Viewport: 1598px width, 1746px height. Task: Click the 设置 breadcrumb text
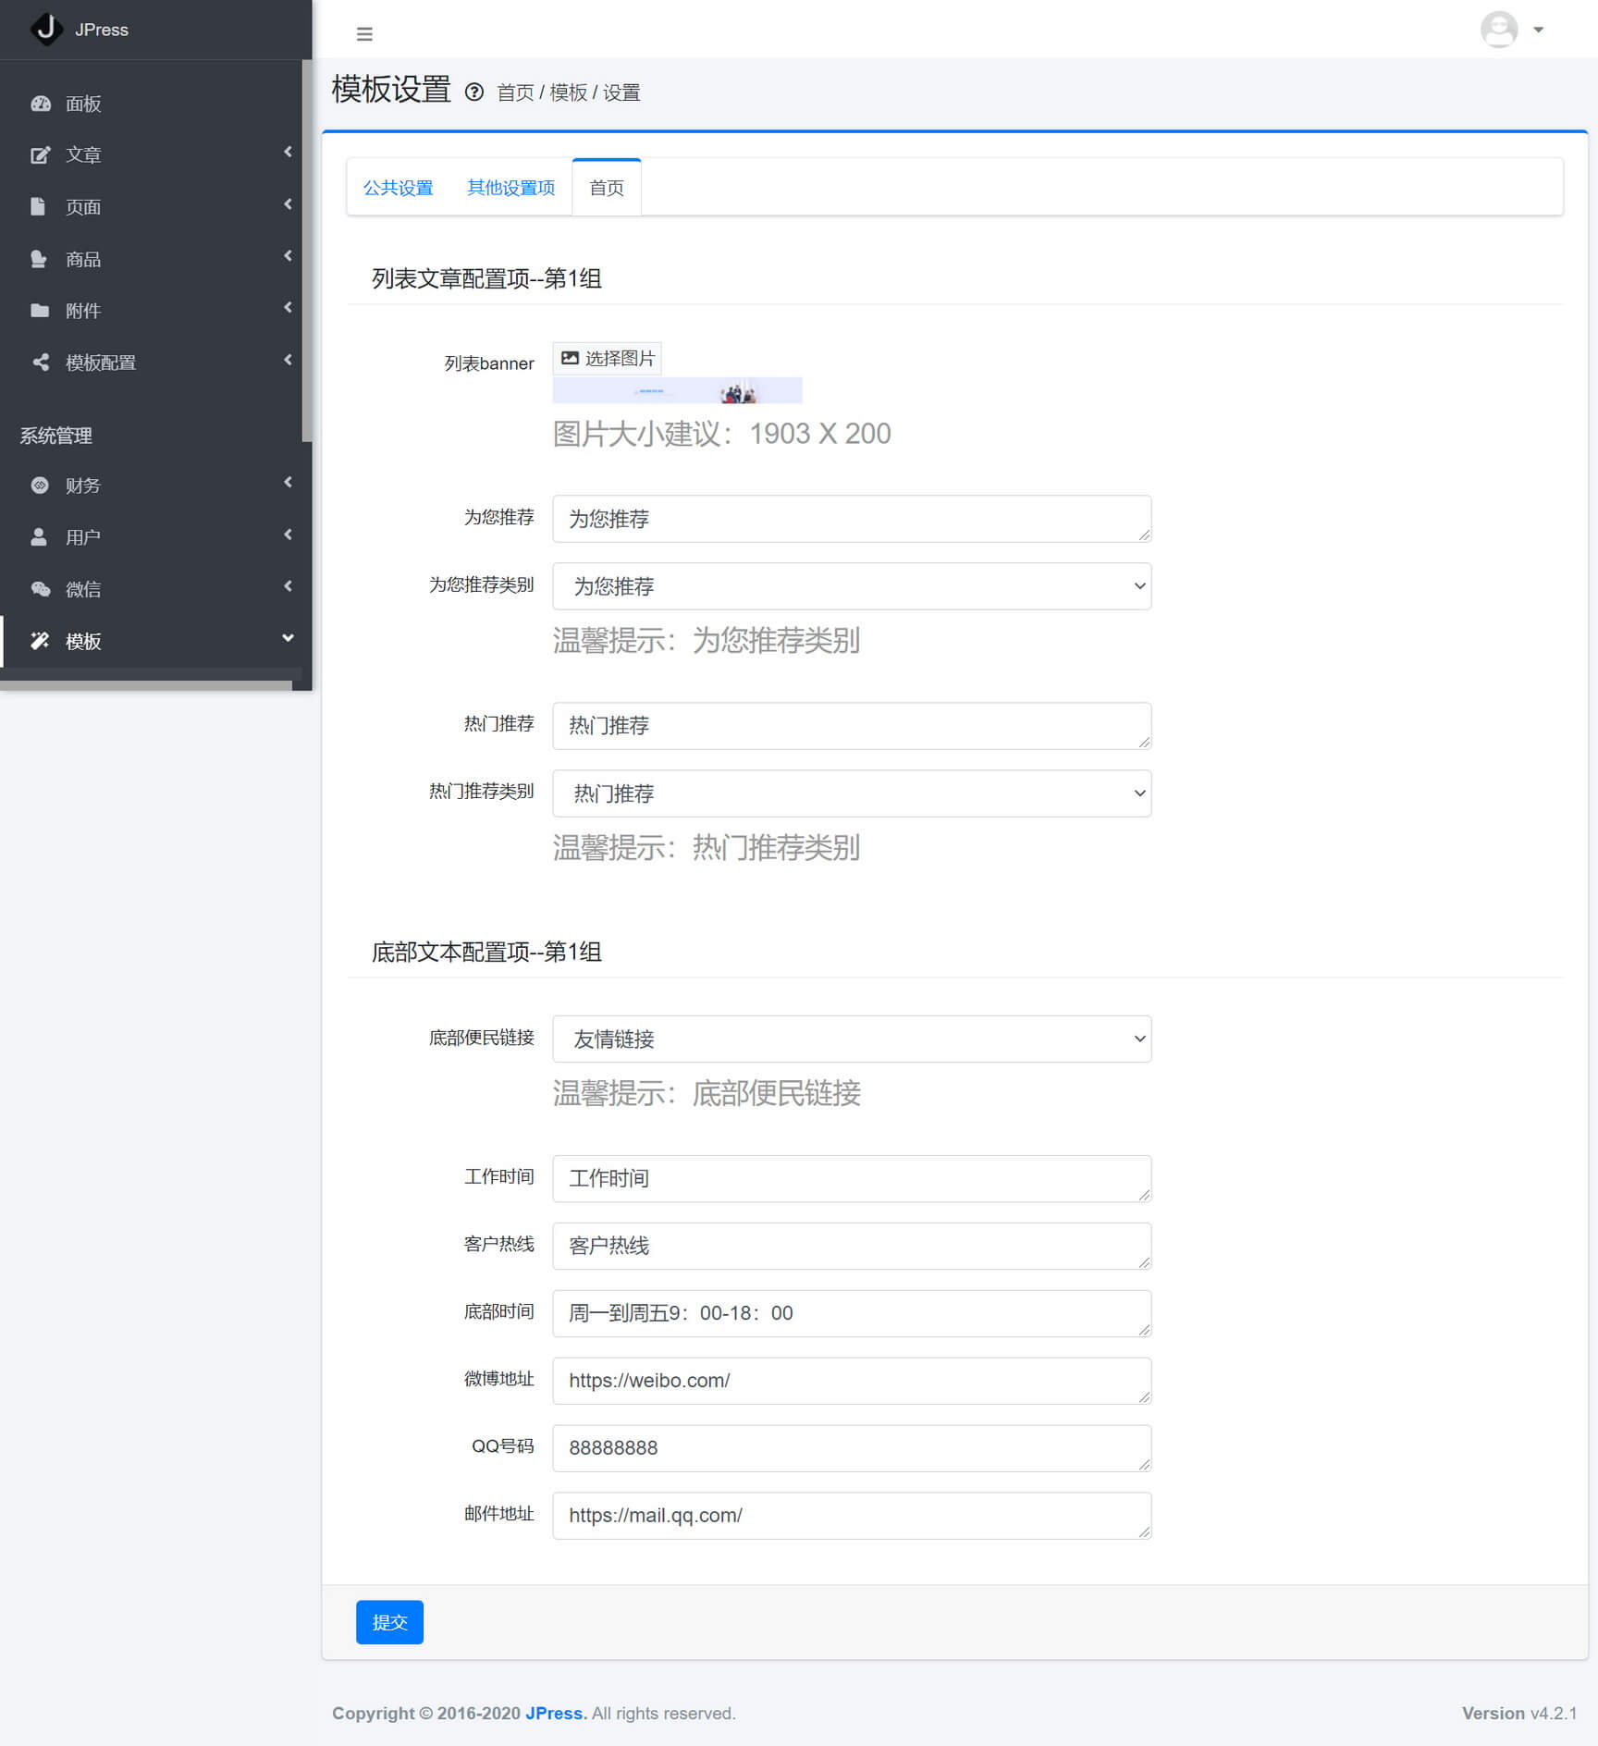[x=621, y=92]
